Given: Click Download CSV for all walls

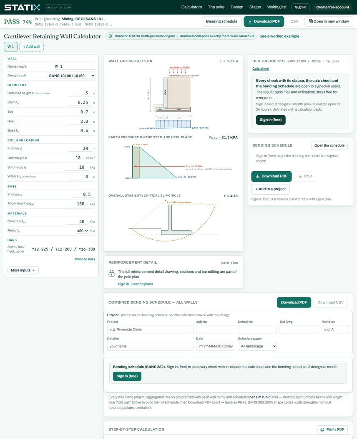Looking at the screenshot, I should [330, 302].
